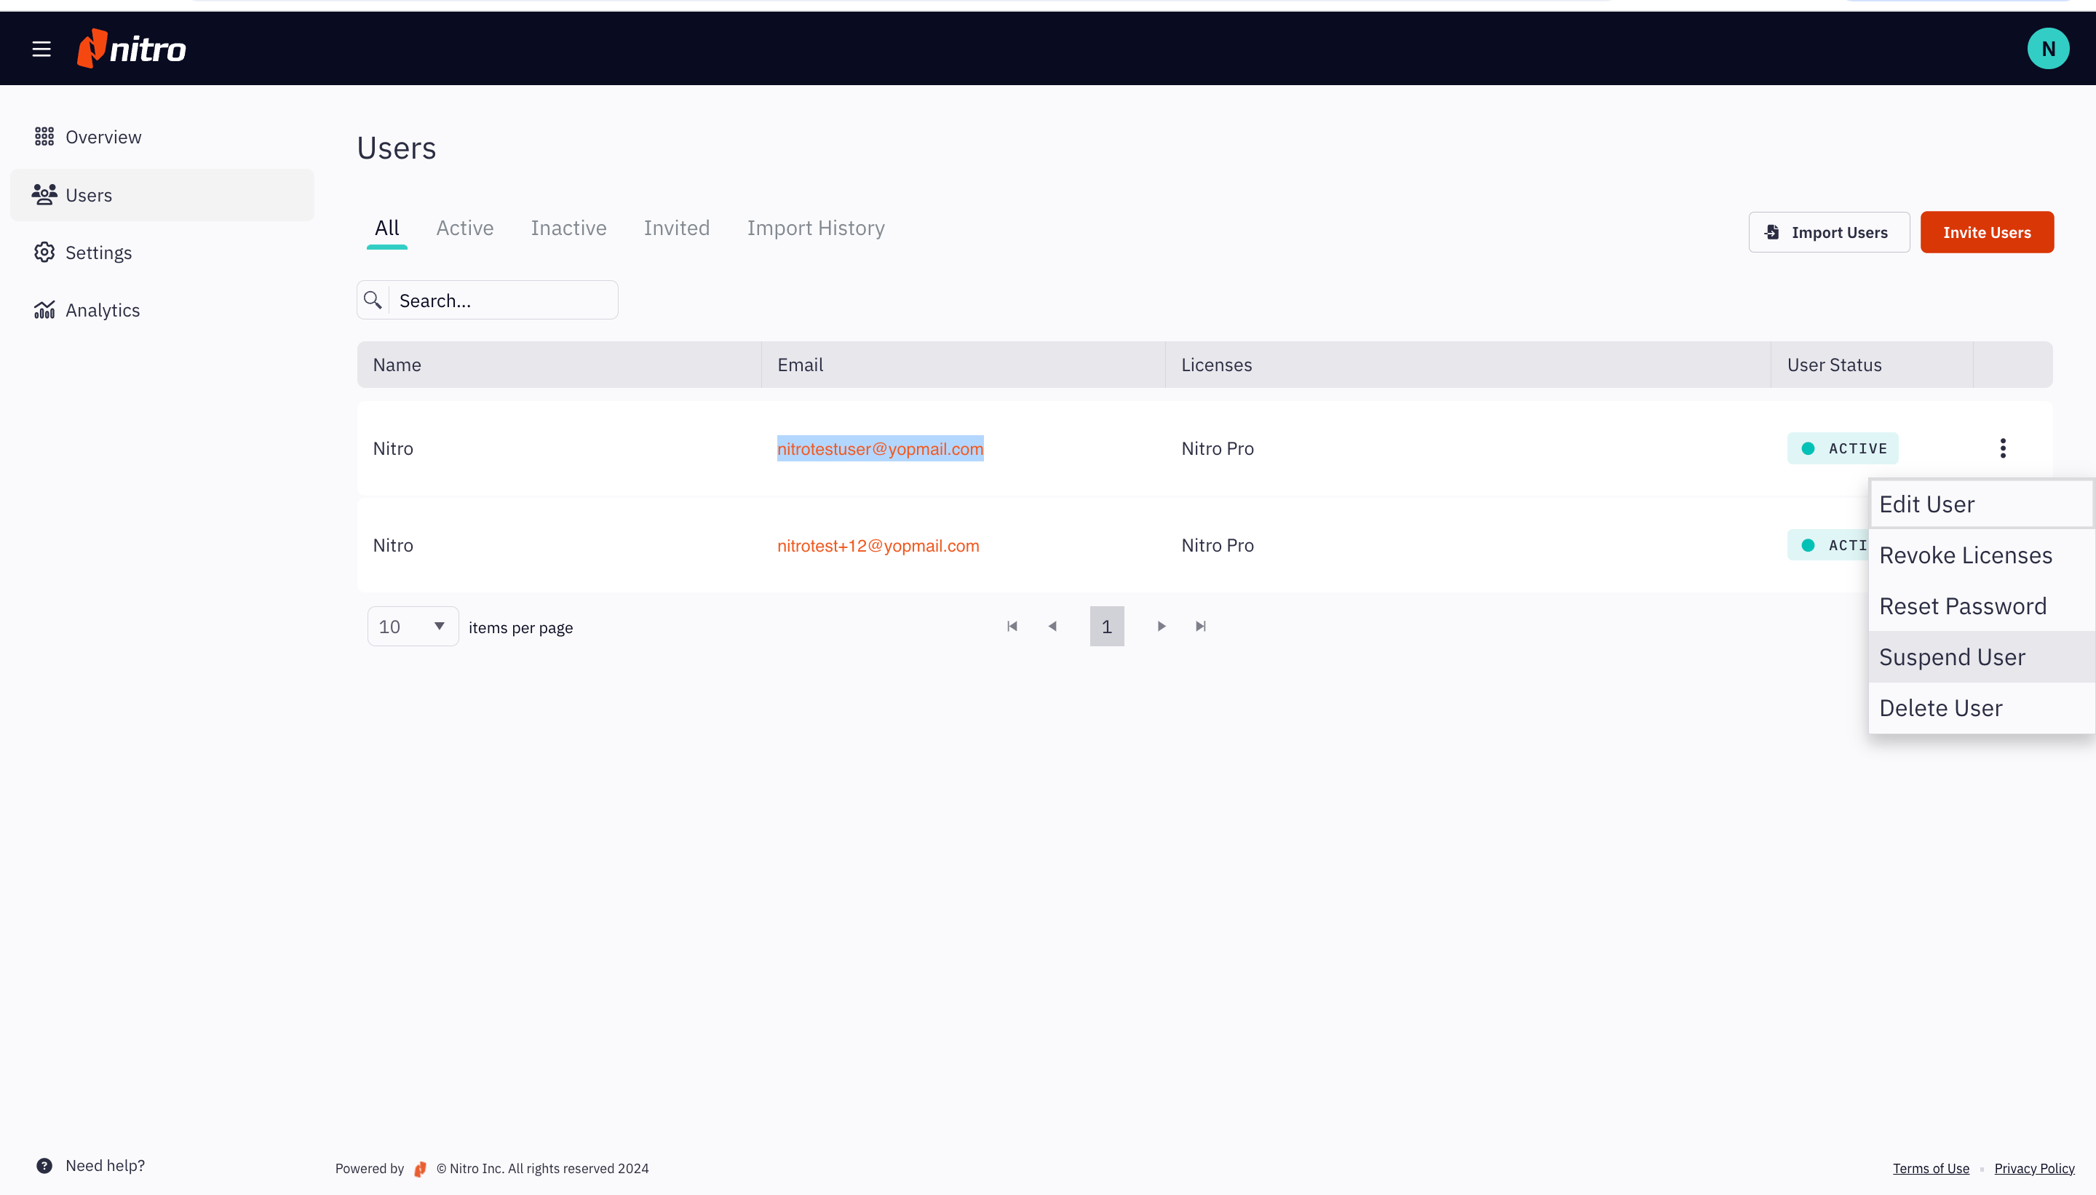Click the Nitro logo

131,49
